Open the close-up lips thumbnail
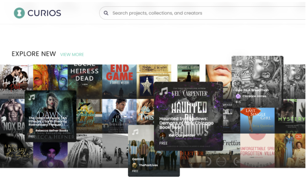 pos(218,73)
